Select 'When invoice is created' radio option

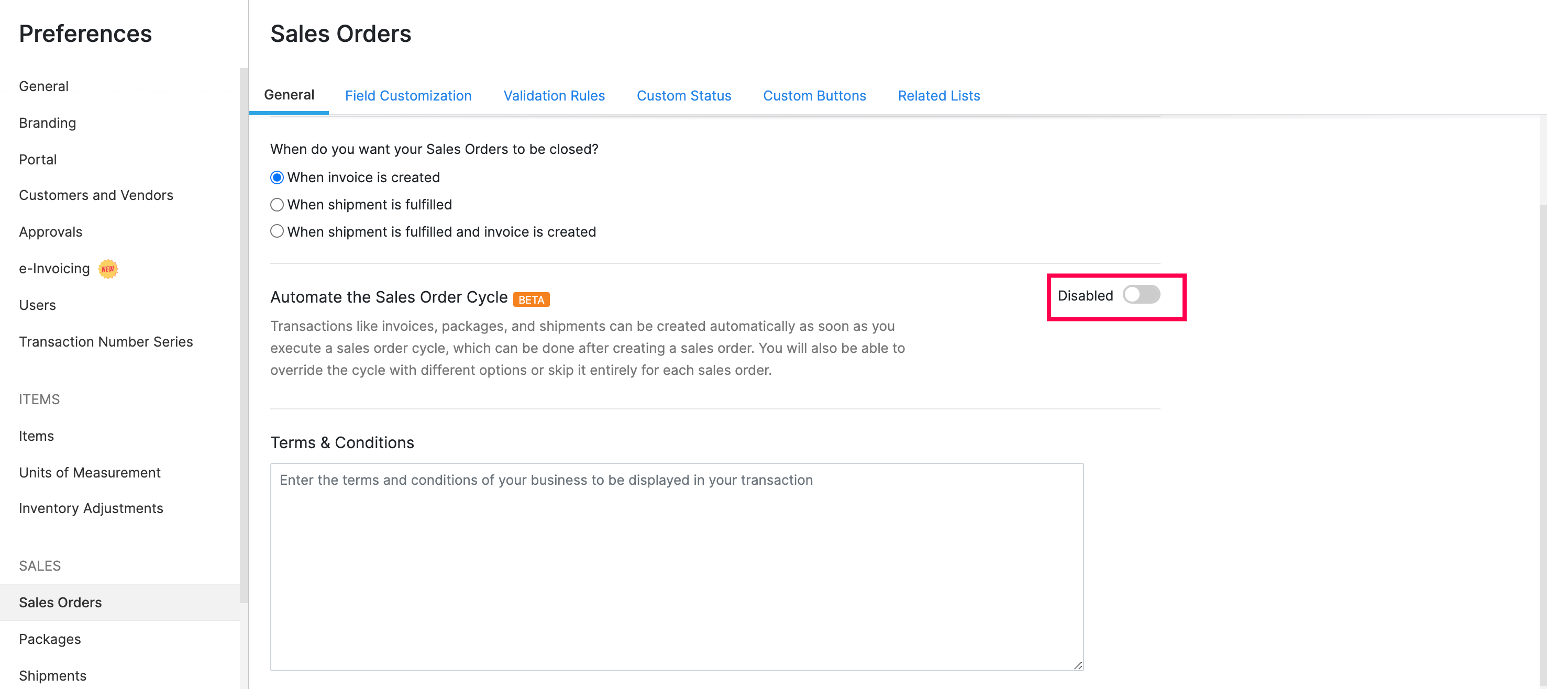(277, 177)
